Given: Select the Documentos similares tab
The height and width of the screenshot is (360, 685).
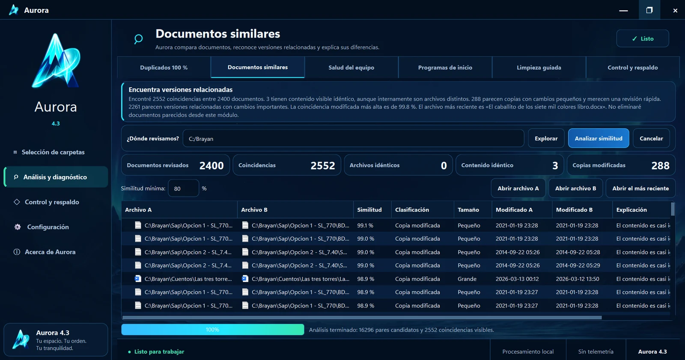Looking at the screenshot, I should (x=258, y=67).
